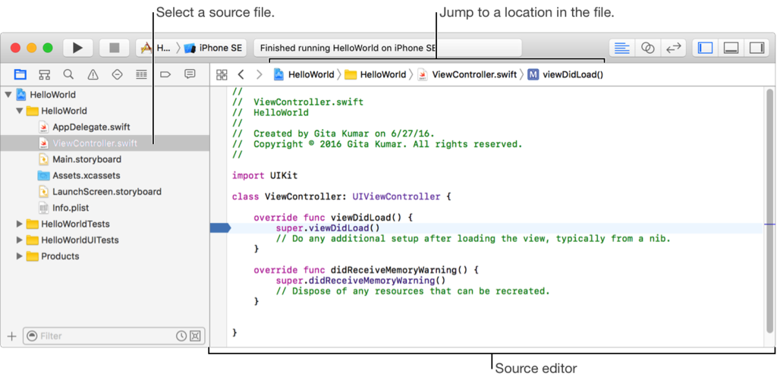Open the viewDidLoad() jump bar menu

[566, 75]
